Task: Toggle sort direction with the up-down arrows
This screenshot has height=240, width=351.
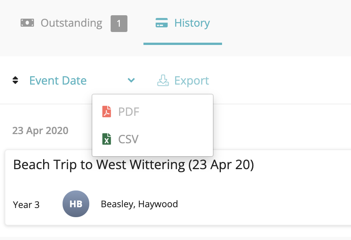Action: (x=15, y=80)
